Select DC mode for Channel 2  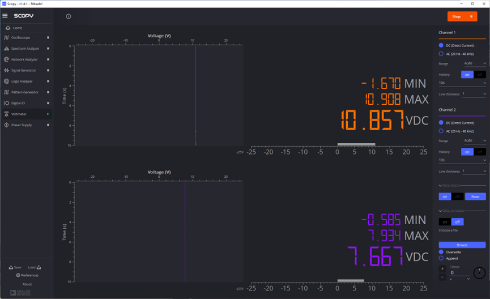tap(441, 122)
